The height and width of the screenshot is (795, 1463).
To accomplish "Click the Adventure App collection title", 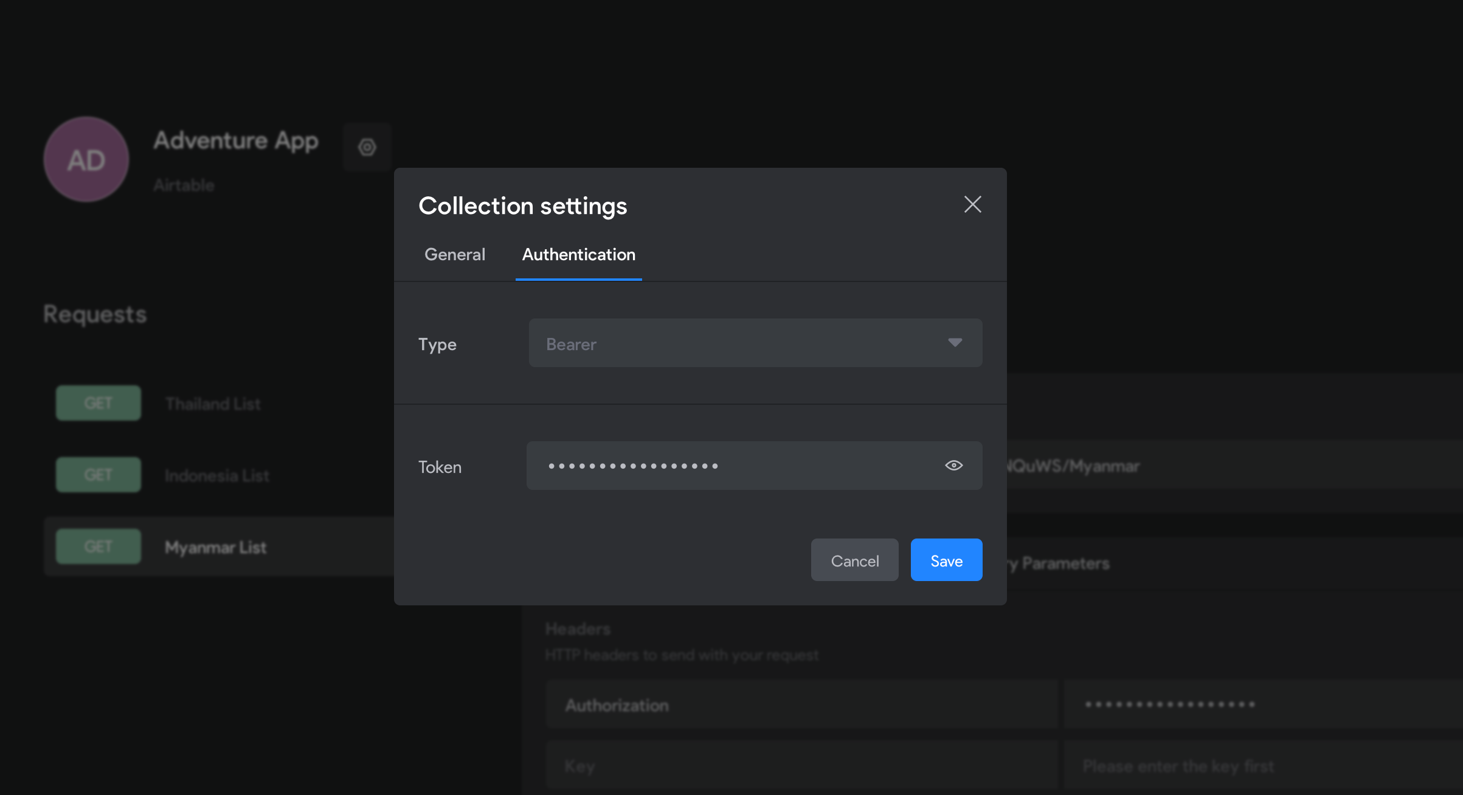I will pos(236,141).
